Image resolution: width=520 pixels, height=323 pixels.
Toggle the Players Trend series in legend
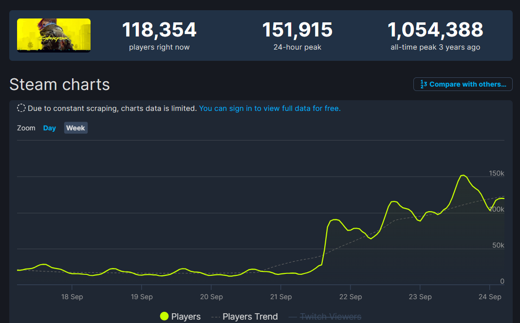[x=244, y=316]
